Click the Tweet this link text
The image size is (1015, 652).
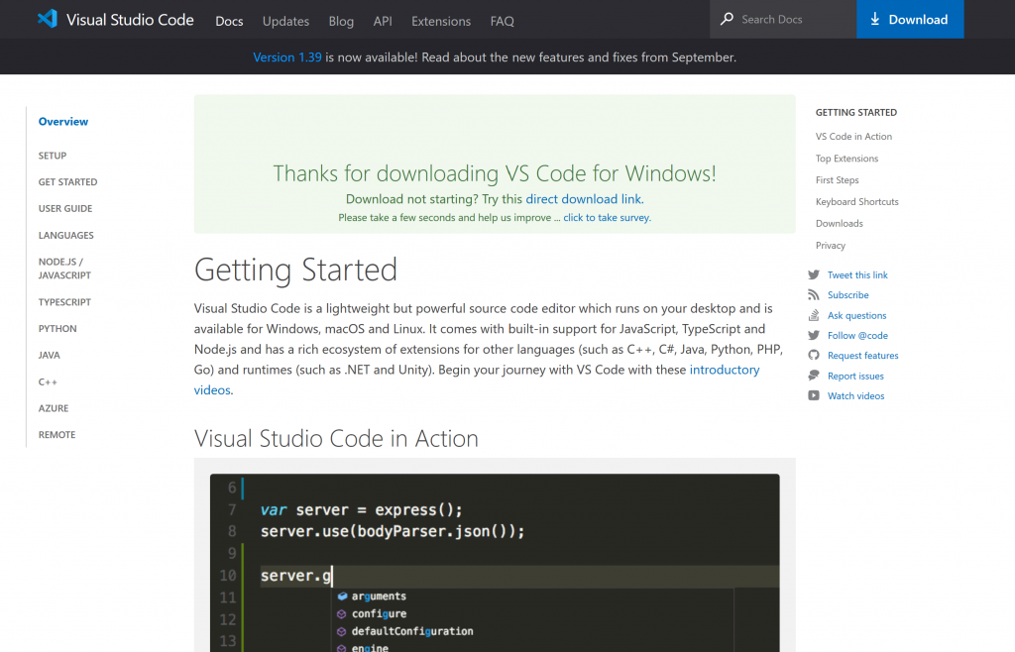click(857, 274)
